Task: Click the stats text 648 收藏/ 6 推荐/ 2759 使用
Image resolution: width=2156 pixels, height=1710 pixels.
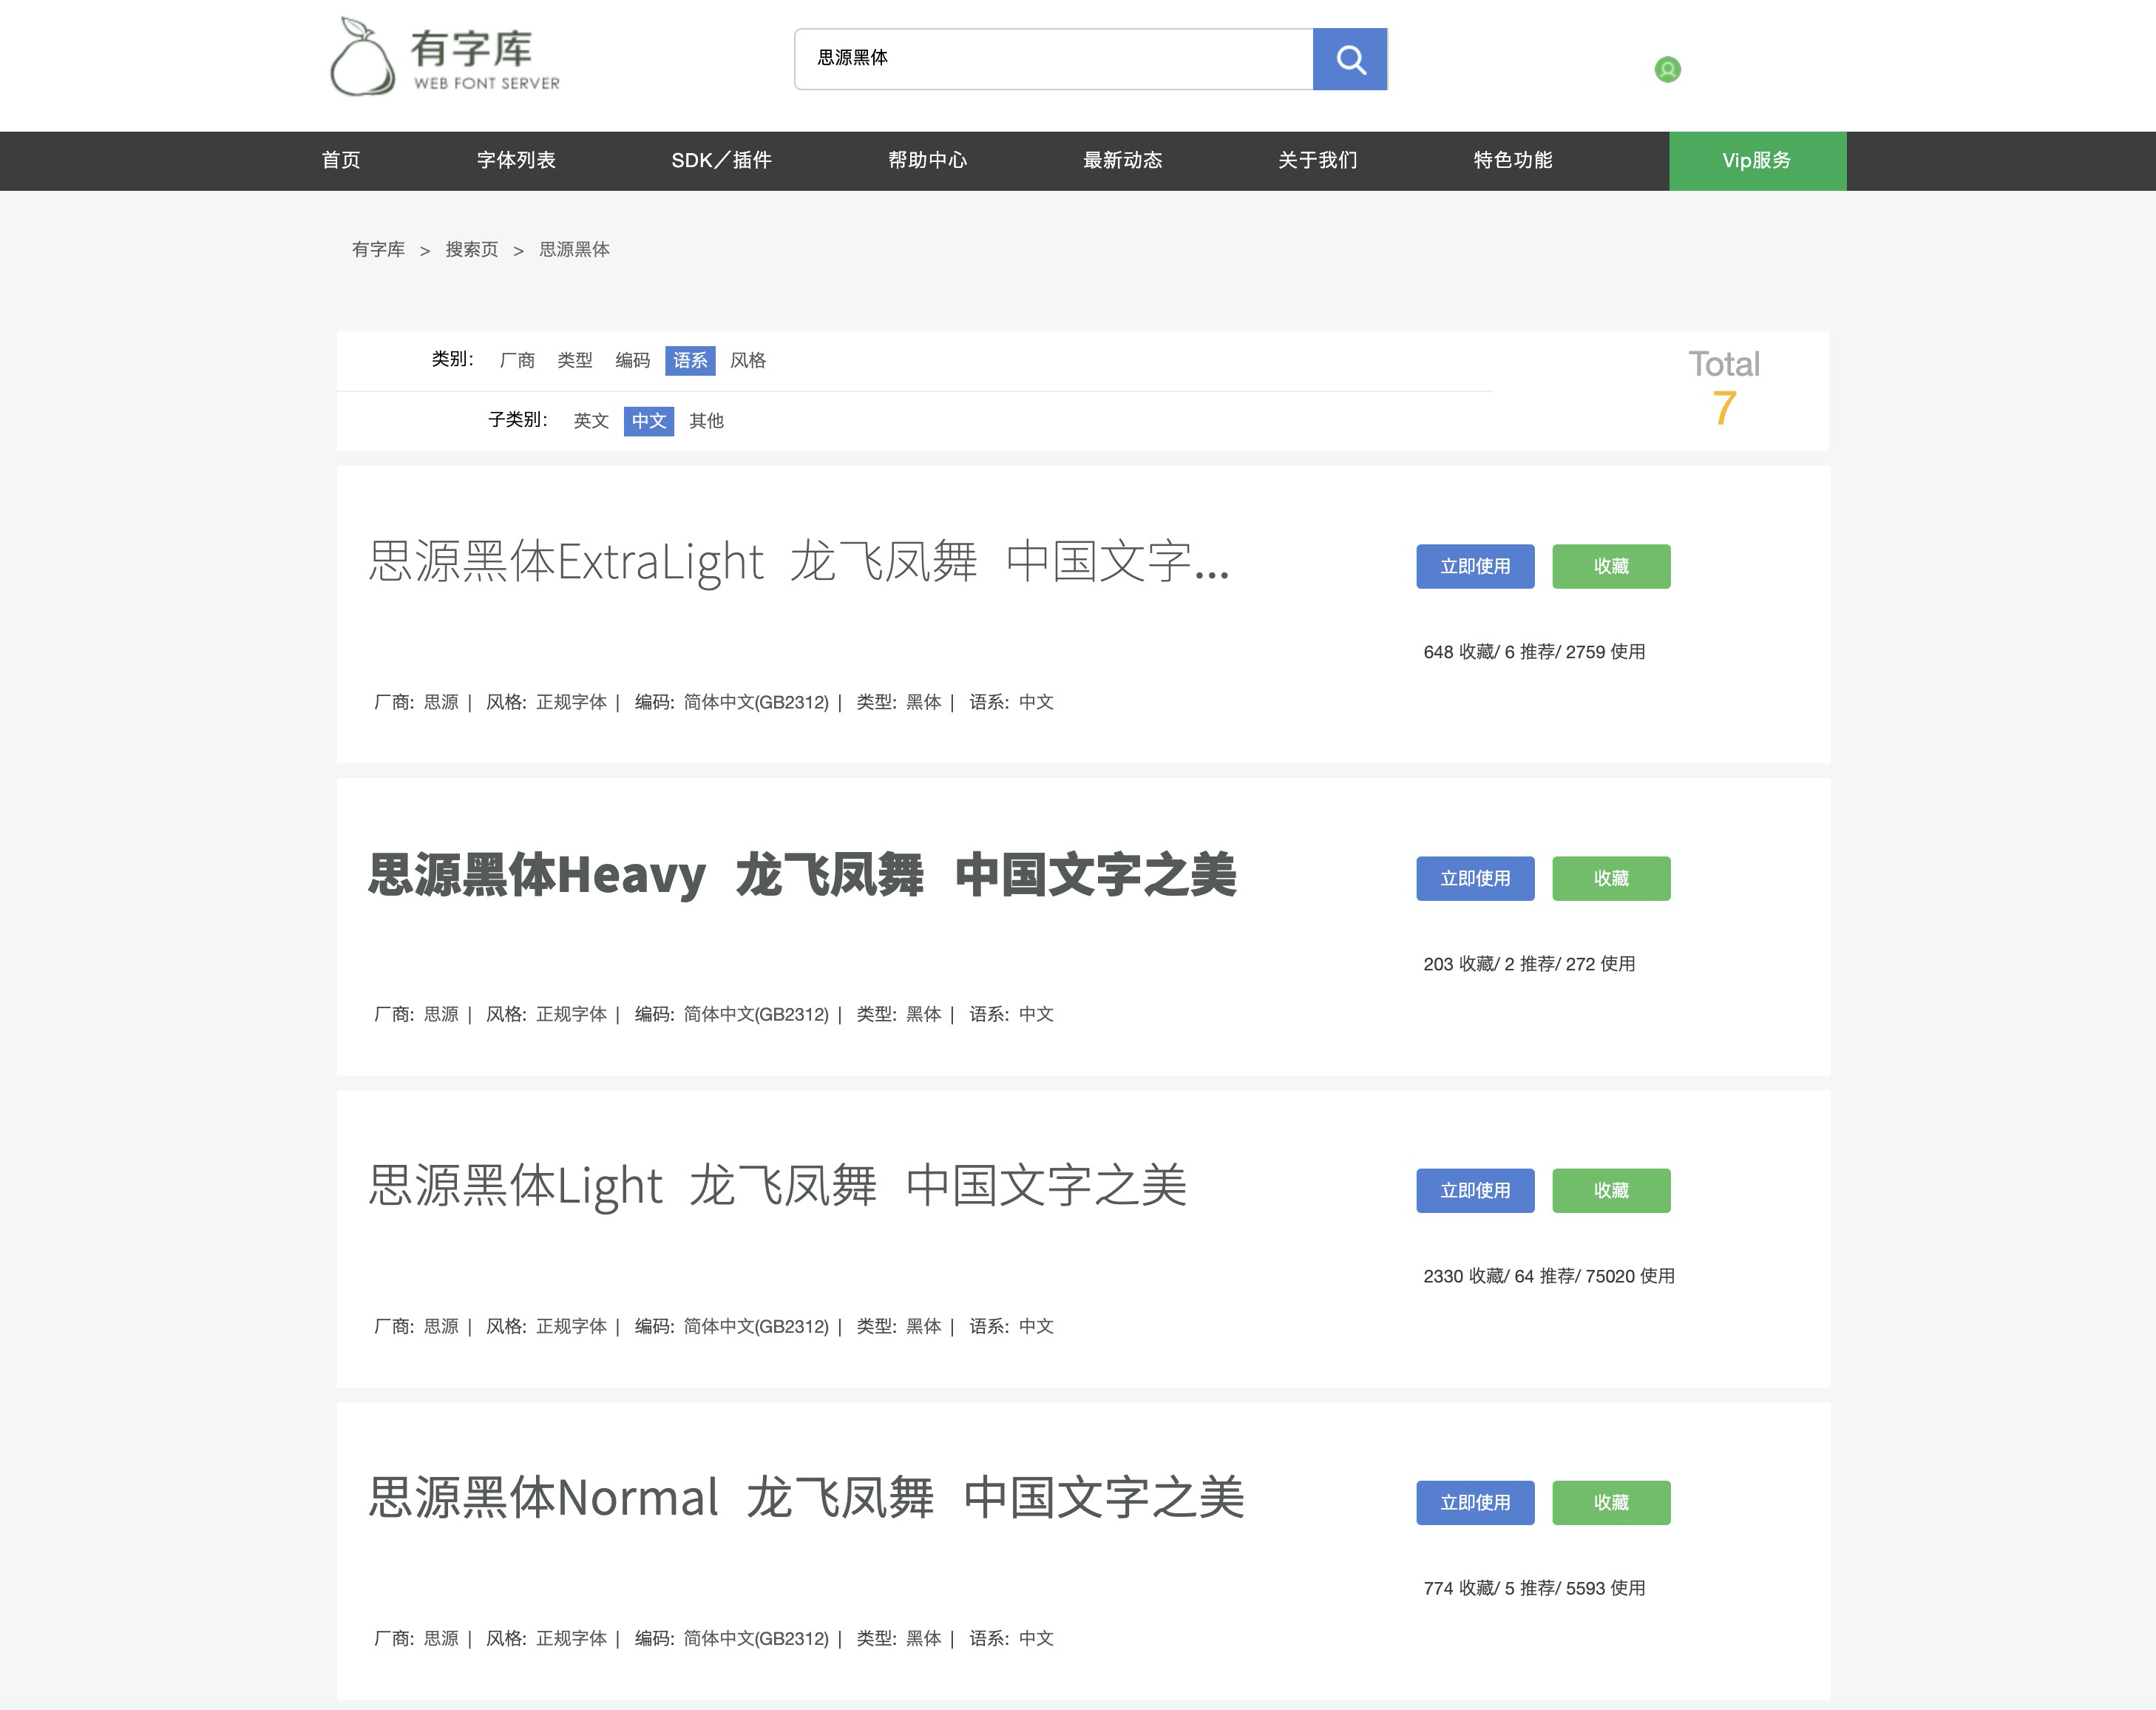Action: pyautogui.click(x=1534, y=652)
